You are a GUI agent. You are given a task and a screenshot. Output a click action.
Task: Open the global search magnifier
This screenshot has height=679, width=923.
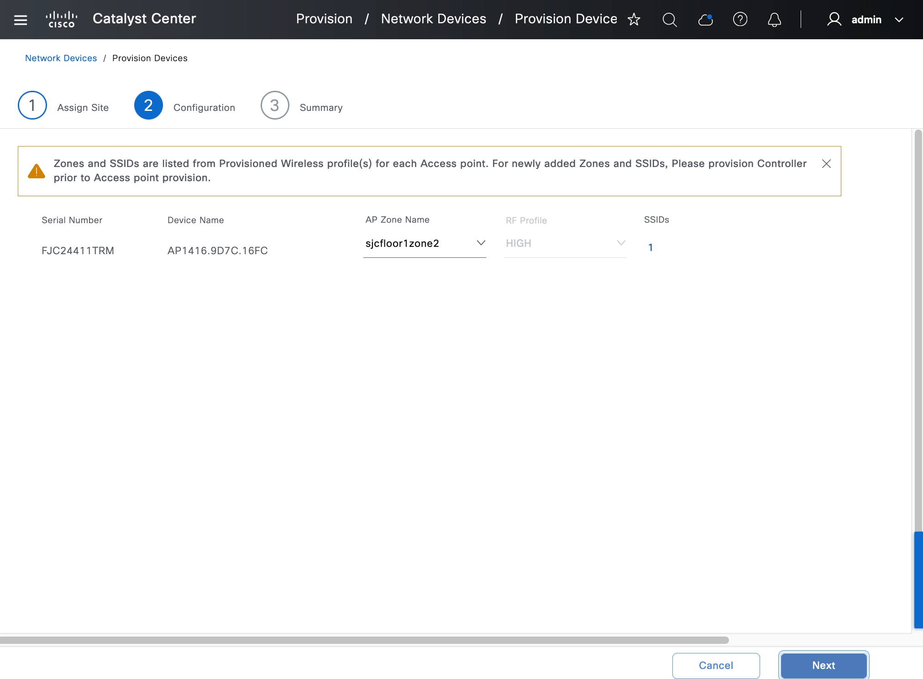click(x=669, y=20)
